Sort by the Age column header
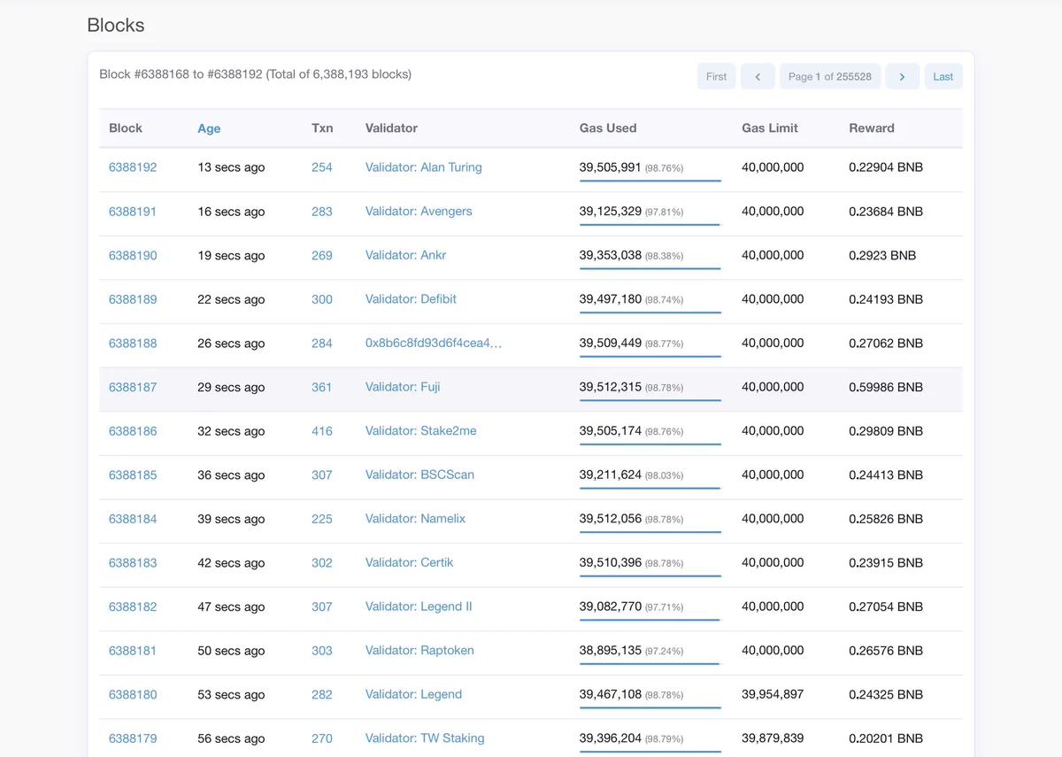Image resolution: width=1062 pixels, height=757 pixels. (209, 128)
